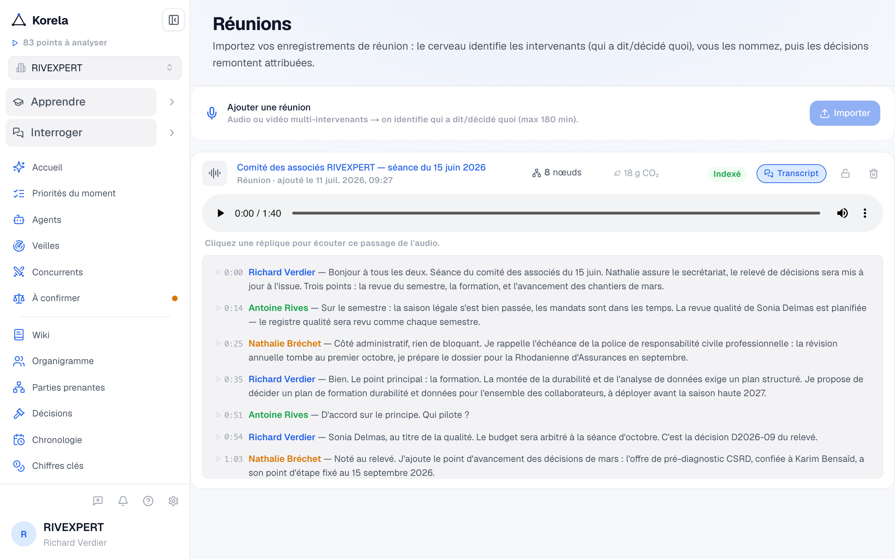This screenshot has height=559, width=895.
Task: Open the Veilles page
Action: point(45,246)
